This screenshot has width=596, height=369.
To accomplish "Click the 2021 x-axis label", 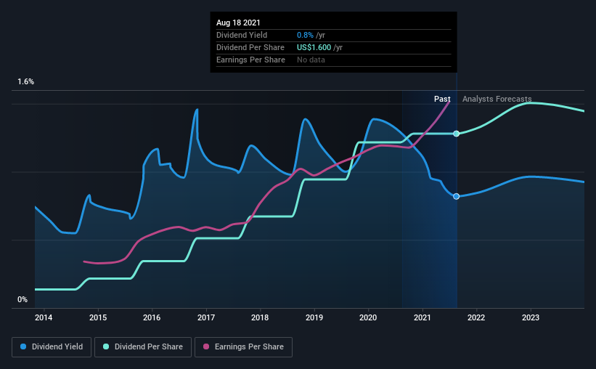I will (x=422, y=317).
